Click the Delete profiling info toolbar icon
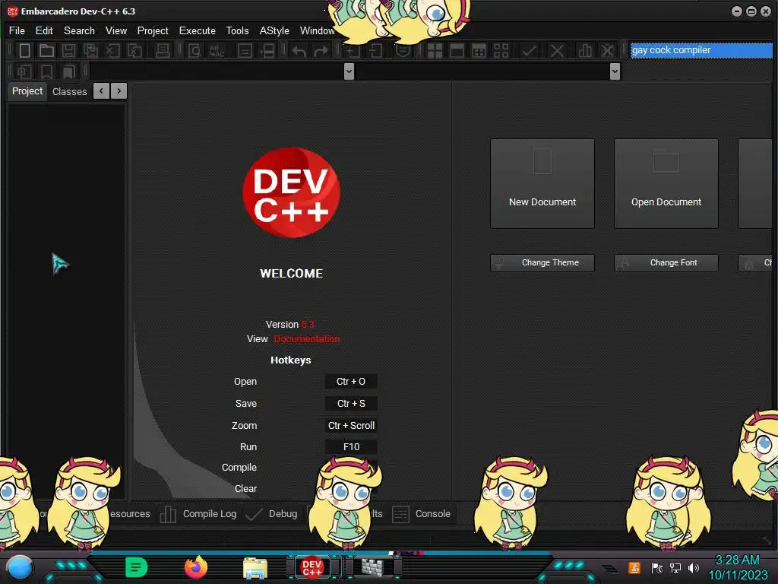This screenshot has height=584, width=778. tap(607, 50)
